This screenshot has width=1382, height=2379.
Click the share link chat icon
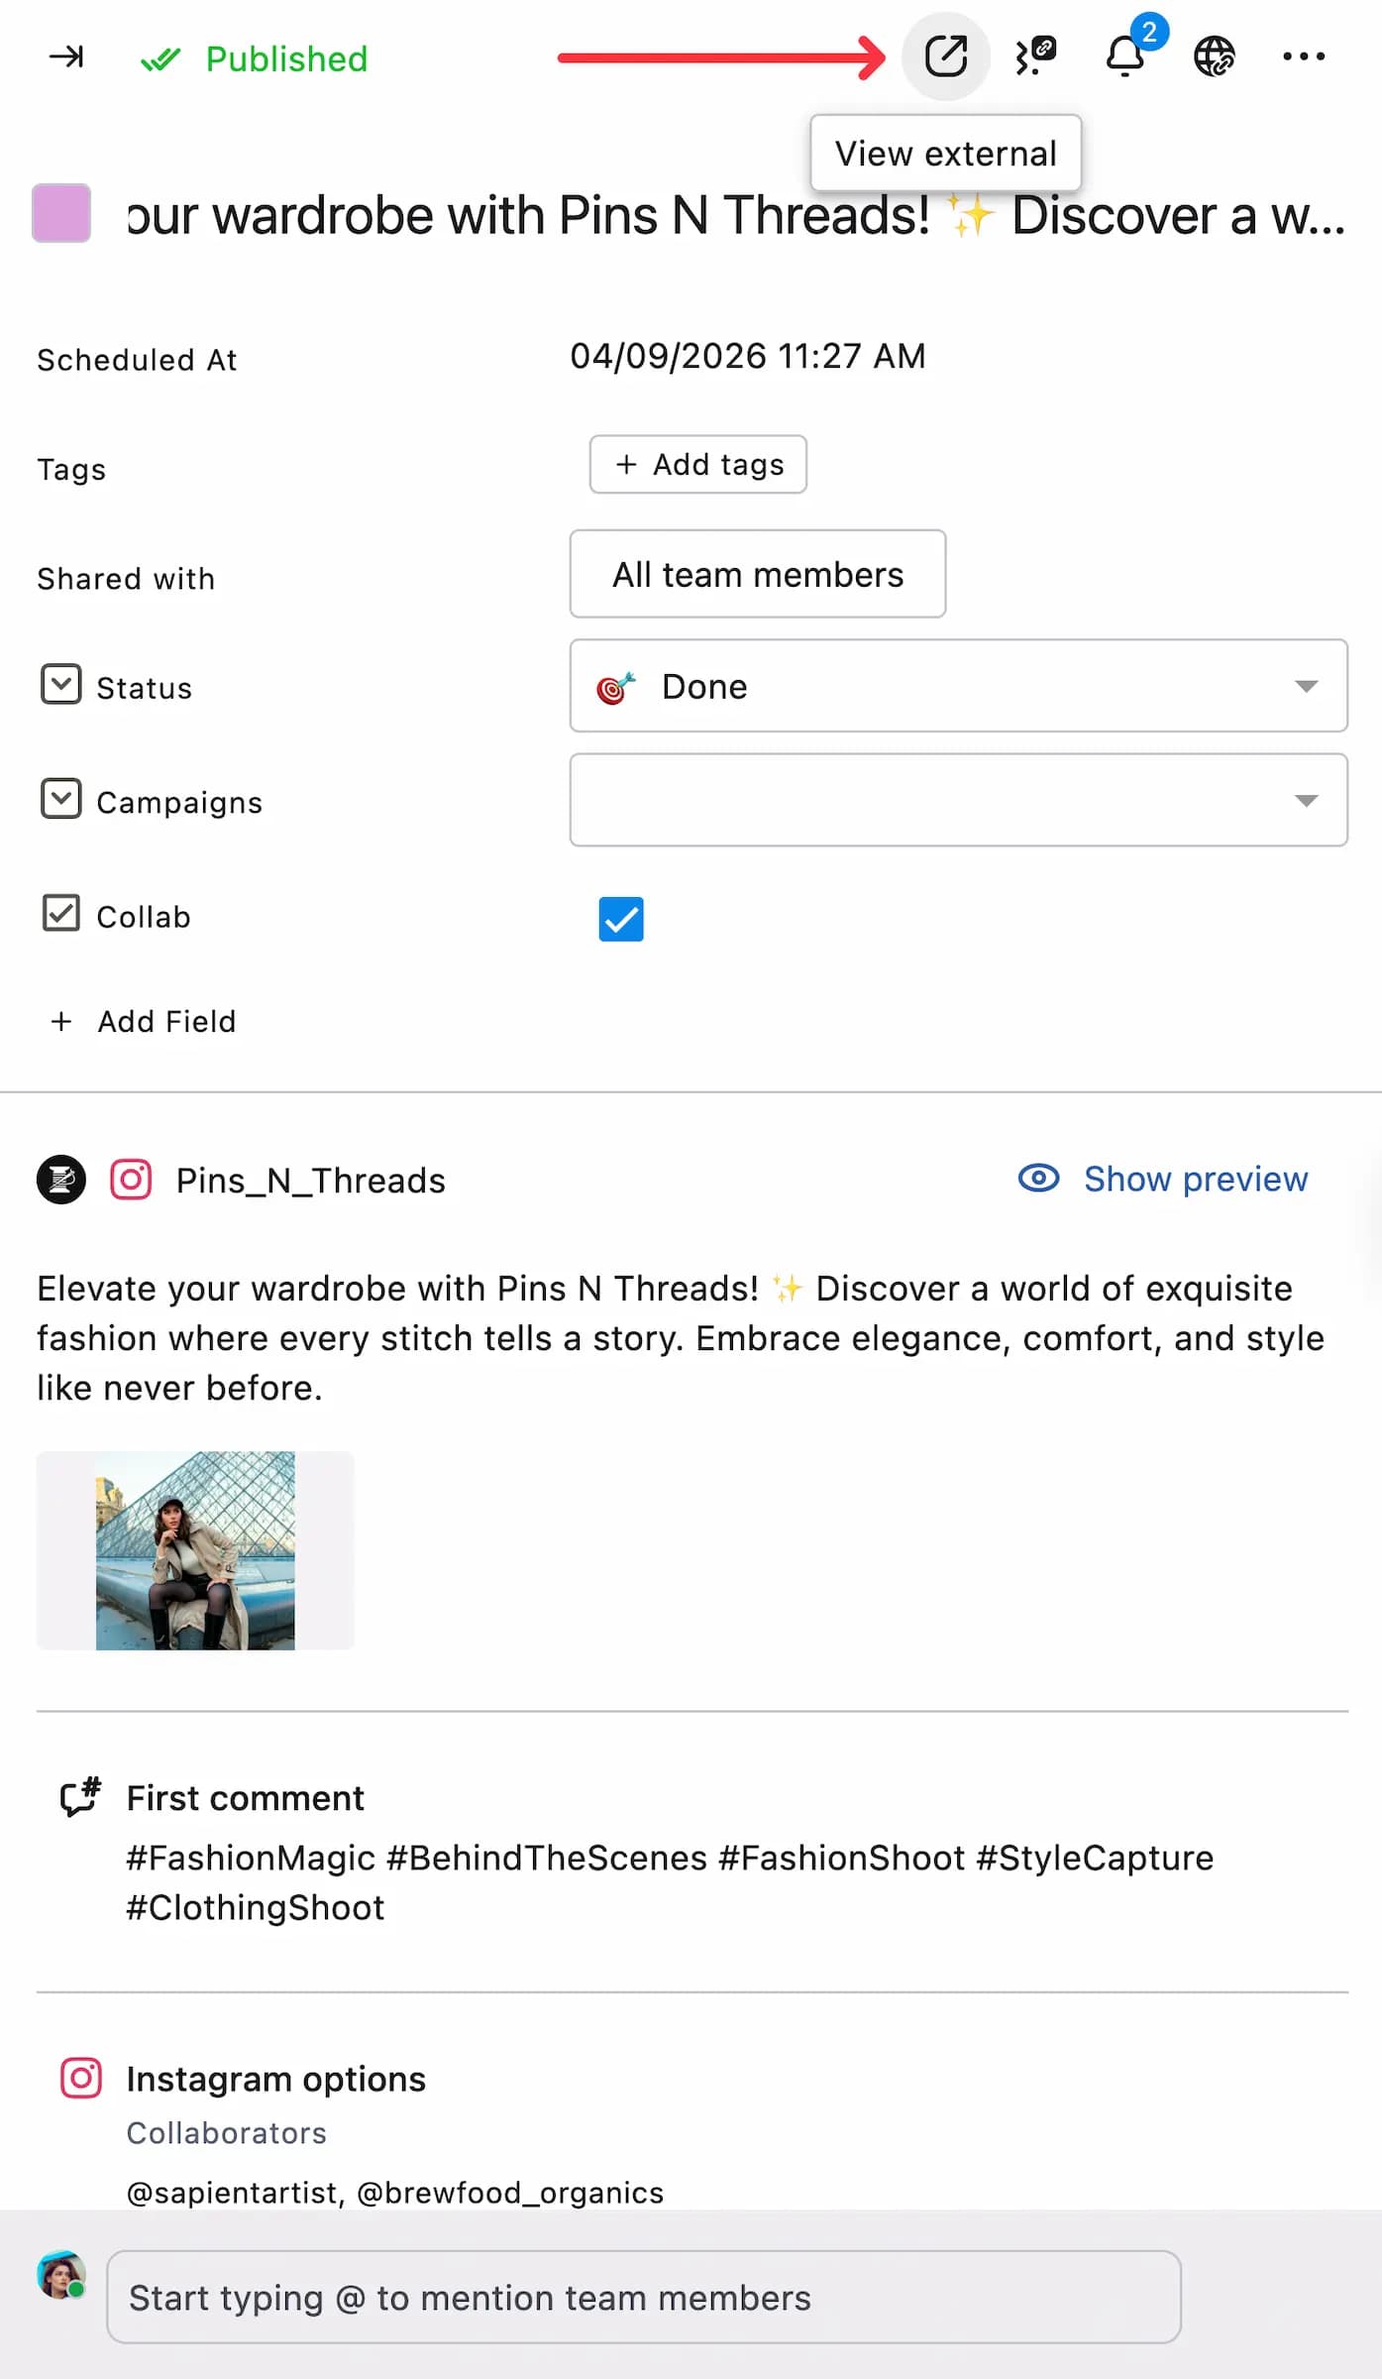pyautogui.click(x=1035, y=57)
